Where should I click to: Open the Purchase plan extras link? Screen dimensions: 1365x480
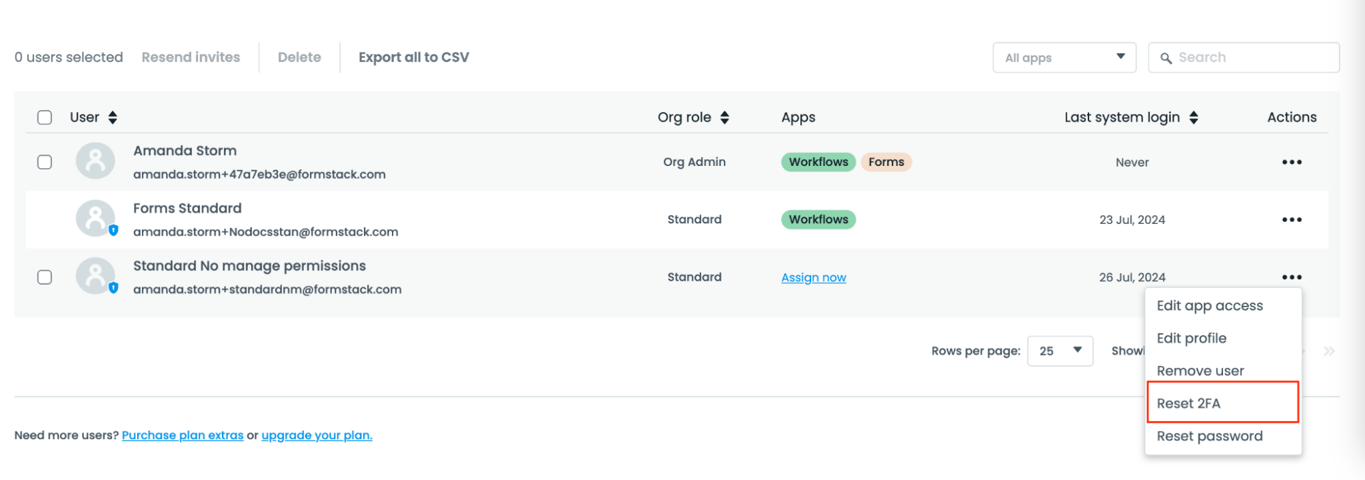click(182, 436)
